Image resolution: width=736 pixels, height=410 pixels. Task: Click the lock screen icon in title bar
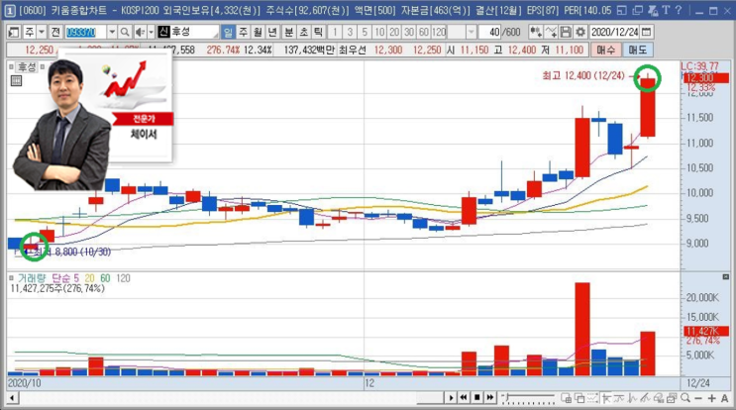pyautogui.click(x=653, y=10)
